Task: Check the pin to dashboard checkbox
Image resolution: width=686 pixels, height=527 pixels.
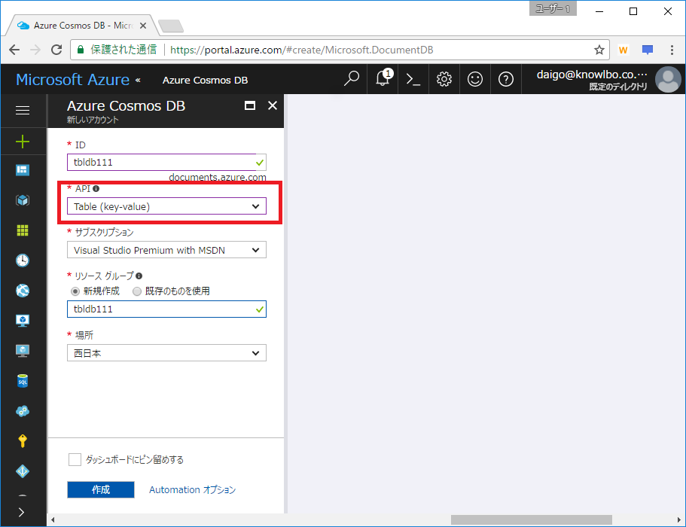Action: pyautogui.click(x=75, y=460)
